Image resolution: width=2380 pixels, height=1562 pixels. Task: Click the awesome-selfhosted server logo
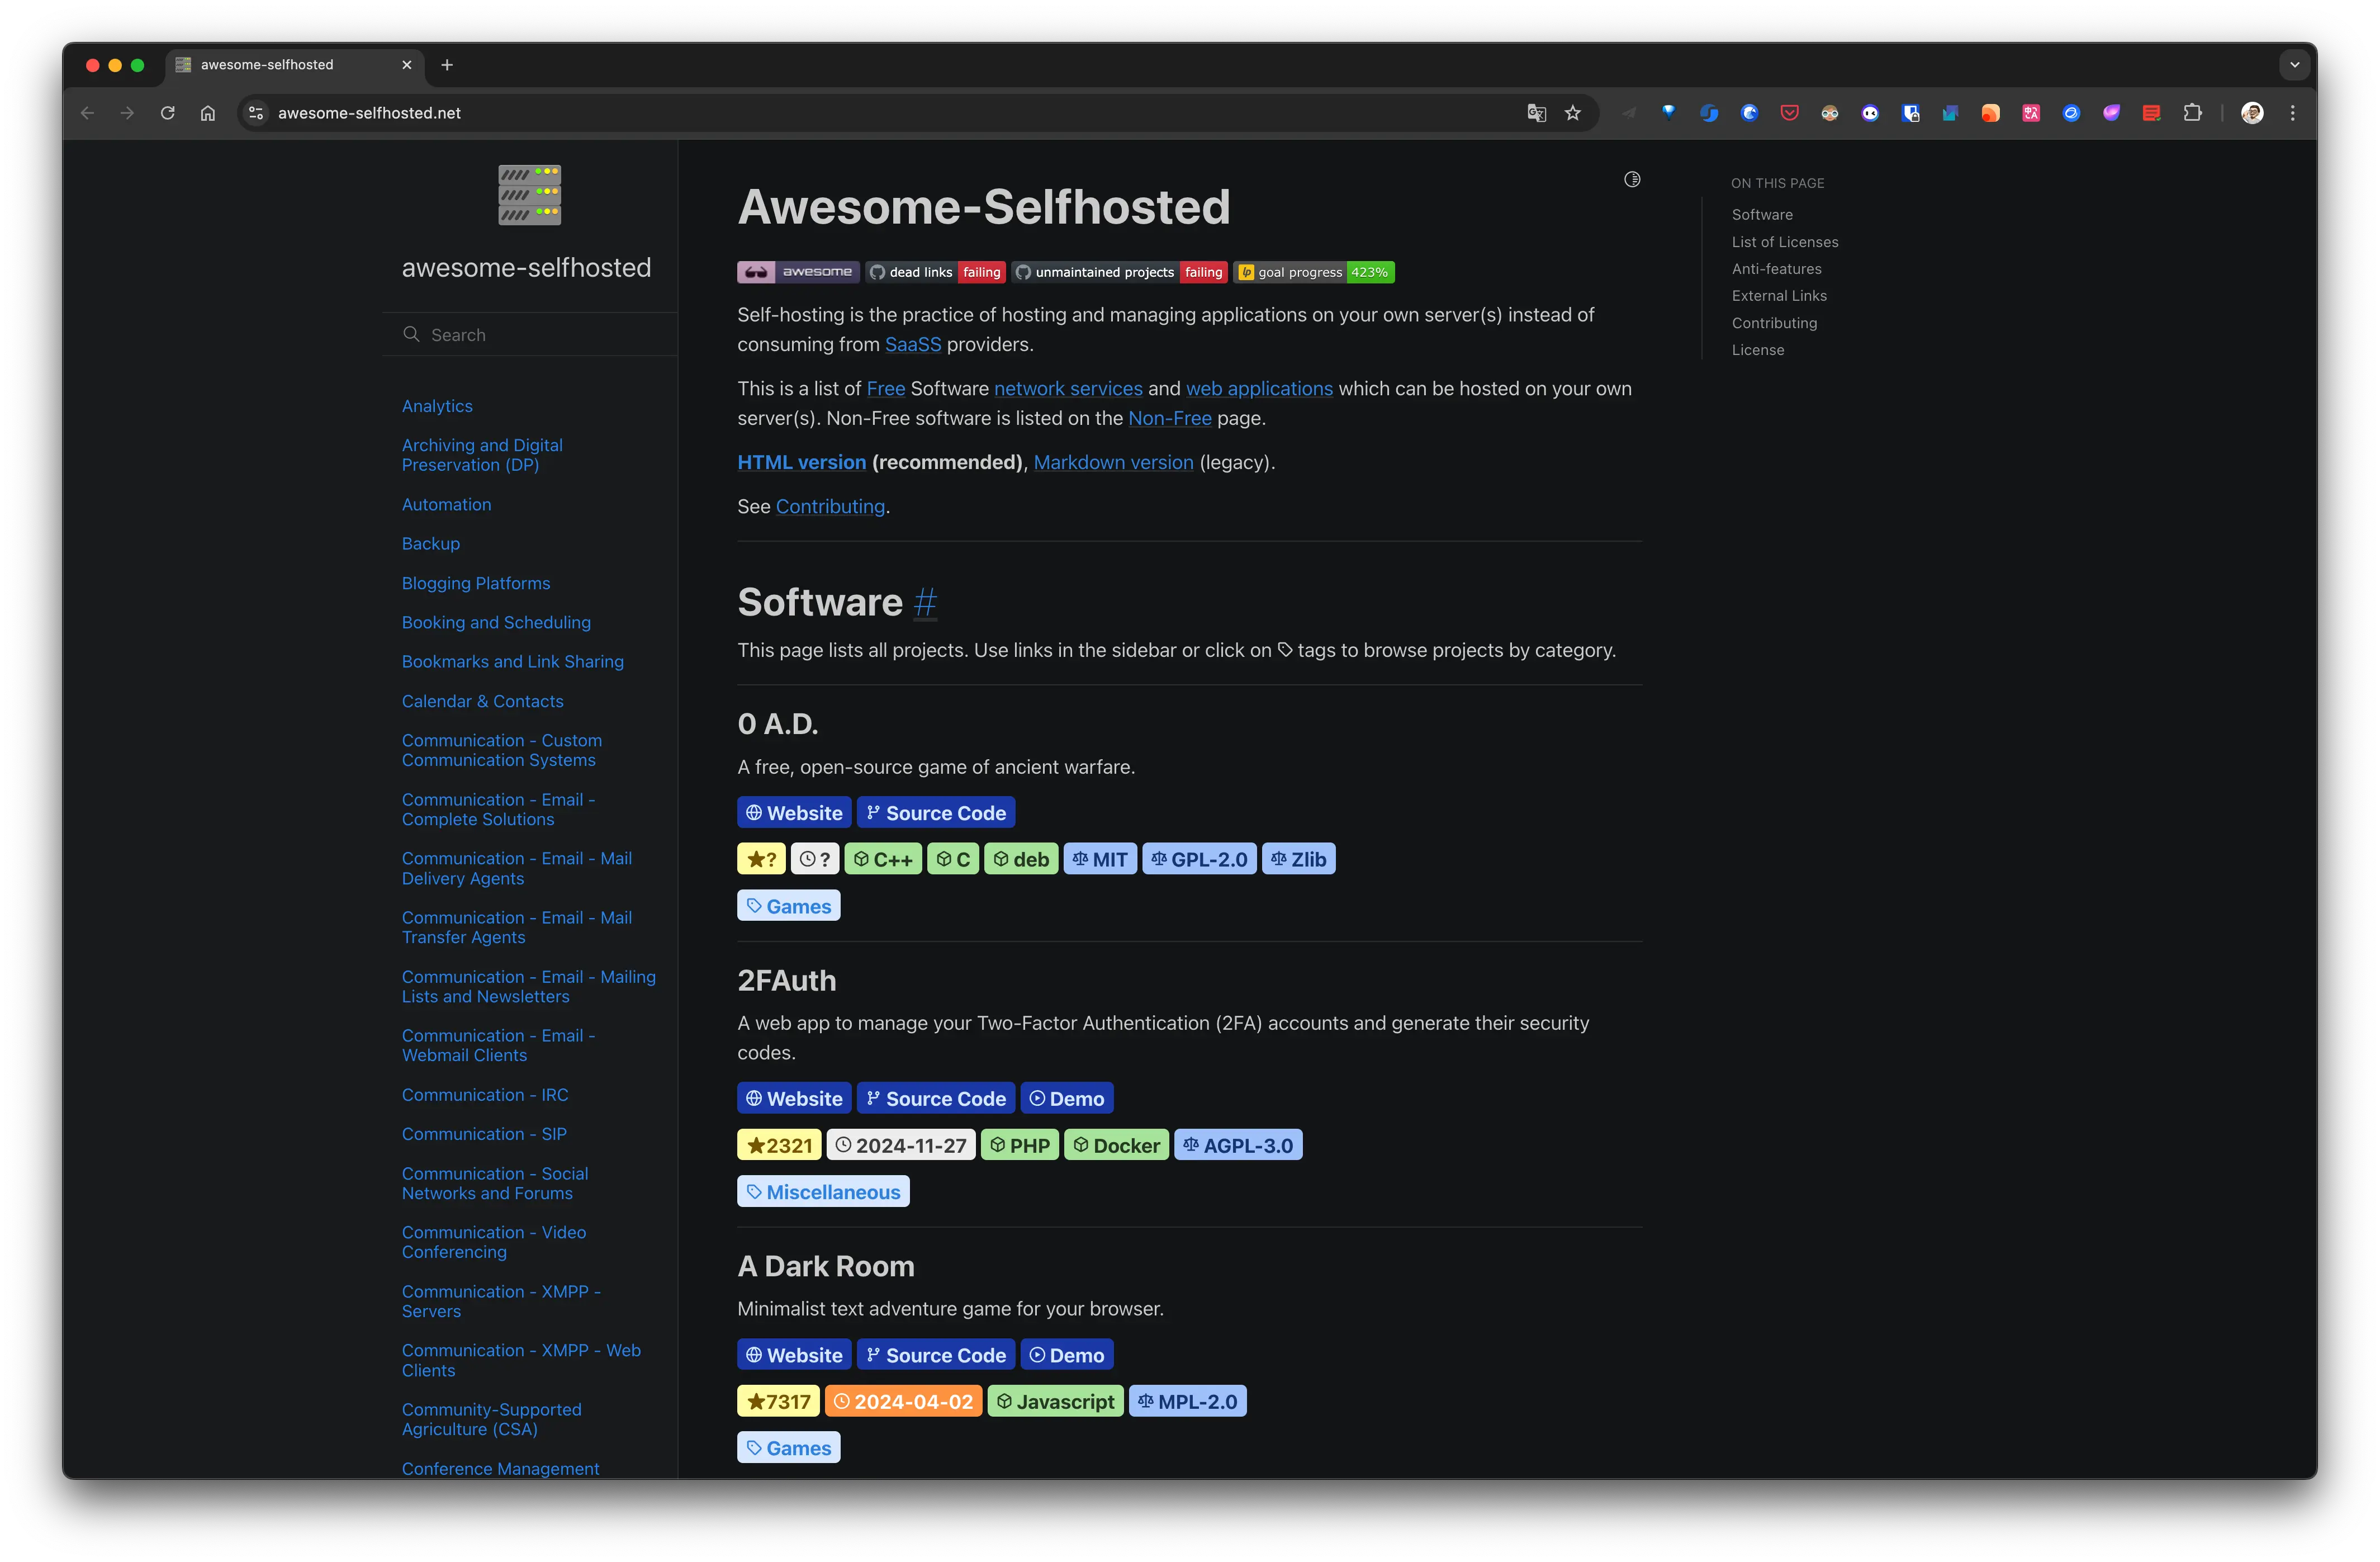coord(529,195)
